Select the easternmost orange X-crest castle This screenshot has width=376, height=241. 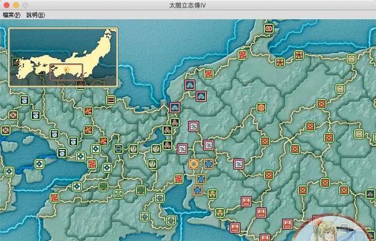tap(344, 190)
